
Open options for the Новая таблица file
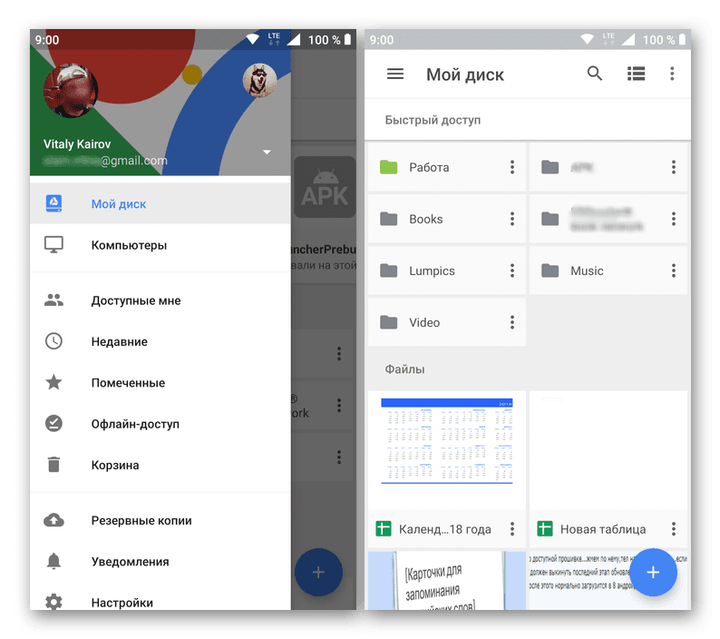pyautogui.click(x=674, y=529)
